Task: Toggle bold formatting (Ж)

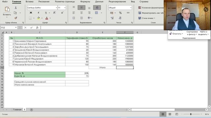Action: [31, 12]
